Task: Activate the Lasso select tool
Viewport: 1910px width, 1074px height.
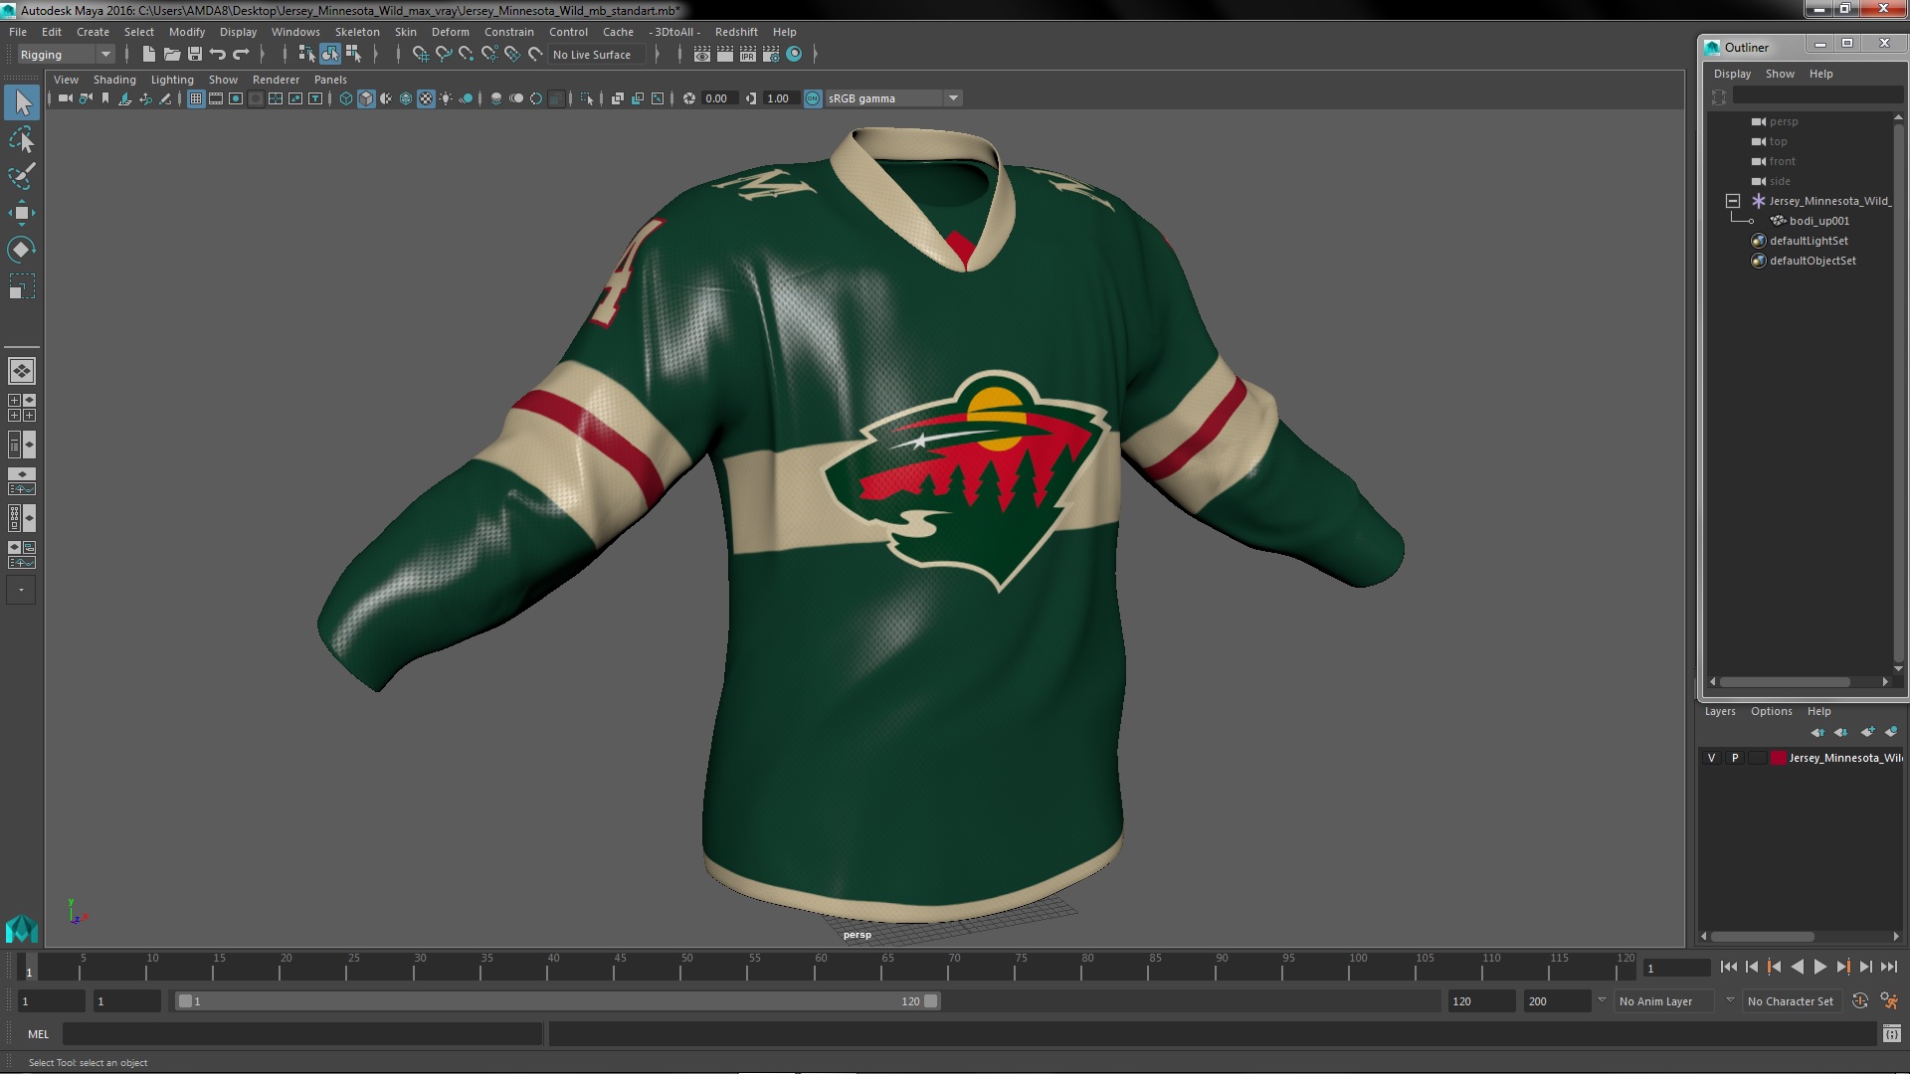Action: tap(22, 139)
